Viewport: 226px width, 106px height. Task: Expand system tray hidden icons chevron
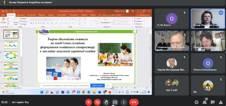click(x=116, y=92)
